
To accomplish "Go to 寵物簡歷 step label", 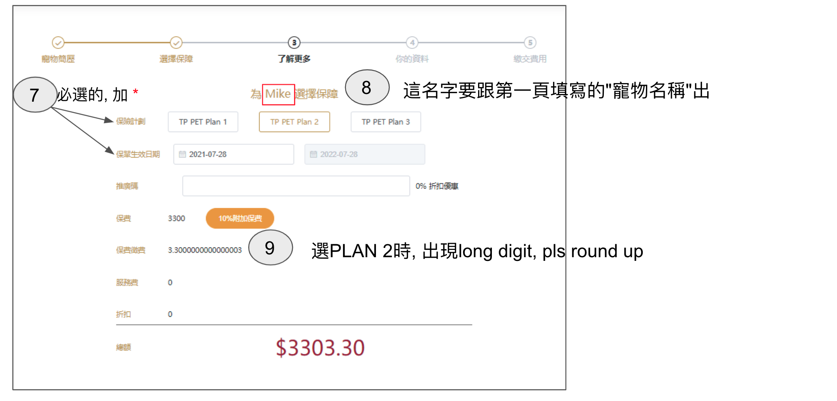I will [x=58, y=59].
